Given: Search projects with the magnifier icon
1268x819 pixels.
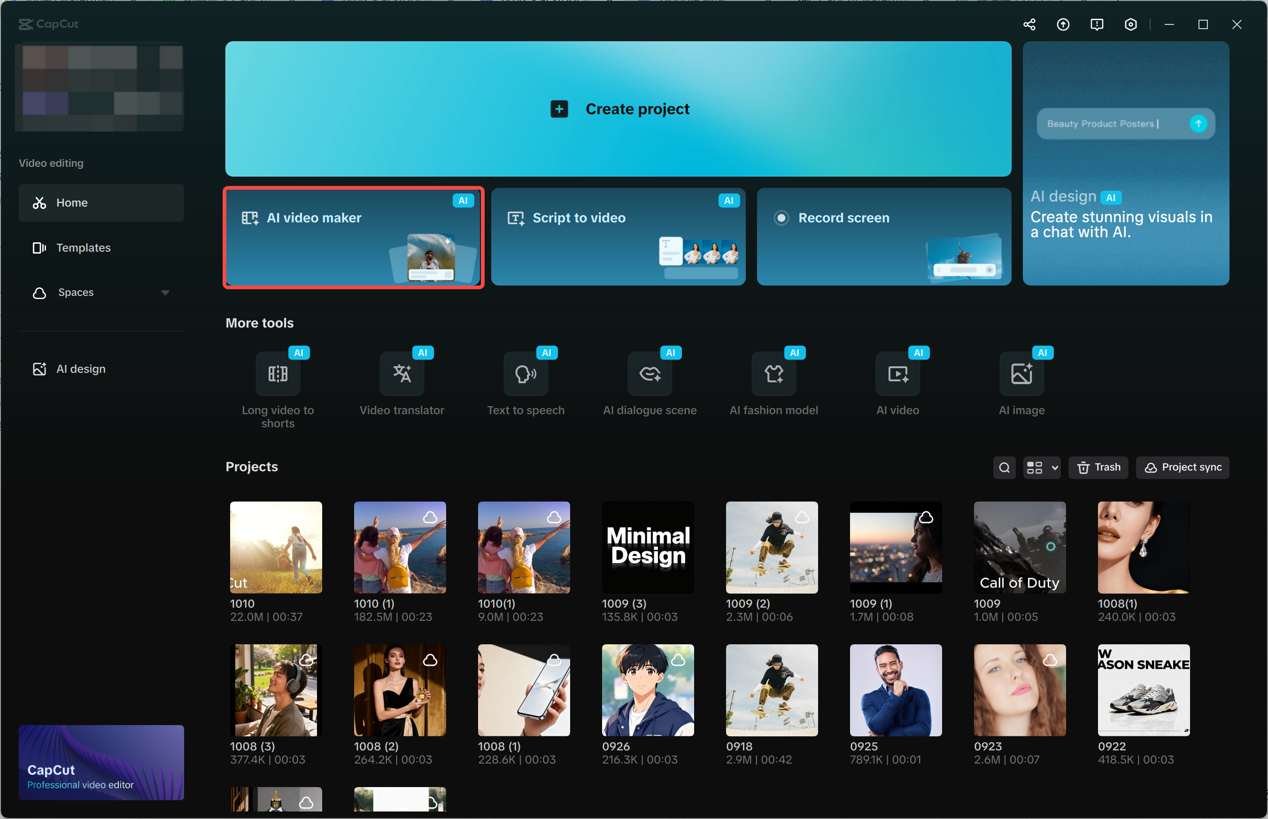Looking at the screenshot, I should pyautogui.click(x=1004, y=467).
